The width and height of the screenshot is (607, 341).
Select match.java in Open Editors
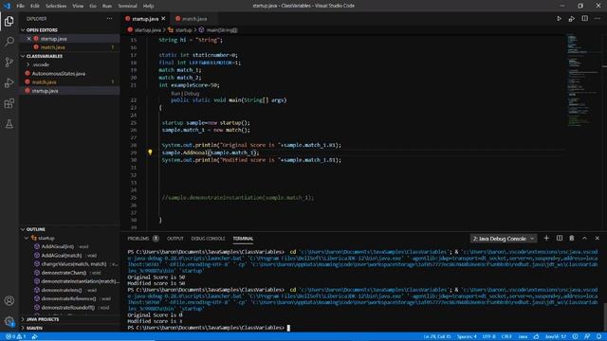click(53, 47)
